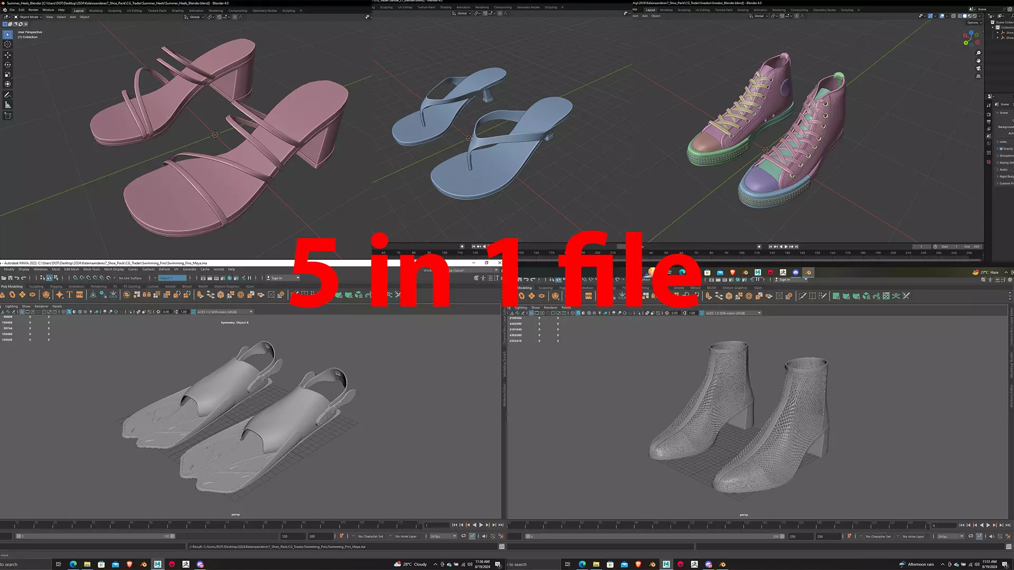
Task: Open Global orientation dropdown in Summer Heels Blender
Action: click(194, 17)
